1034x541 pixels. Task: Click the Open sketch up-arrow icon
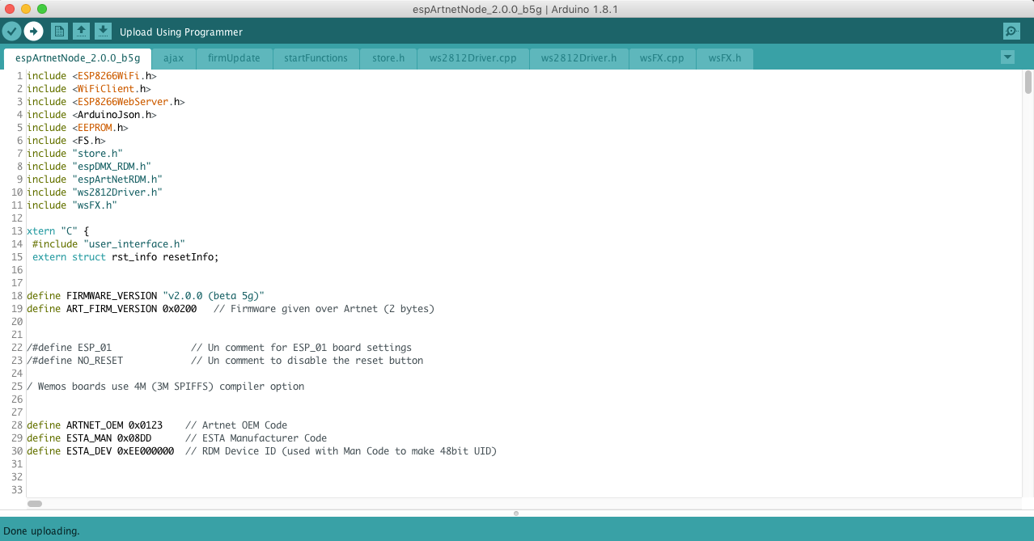click(81, 32)
